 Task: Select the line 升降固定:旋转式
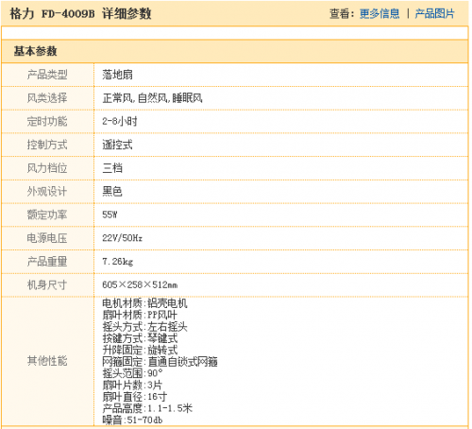140,350
